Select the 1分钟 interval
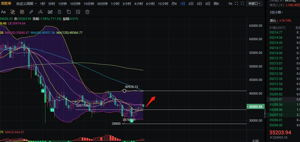The width and height of the screenshot is (300, 142). point(62,4)
